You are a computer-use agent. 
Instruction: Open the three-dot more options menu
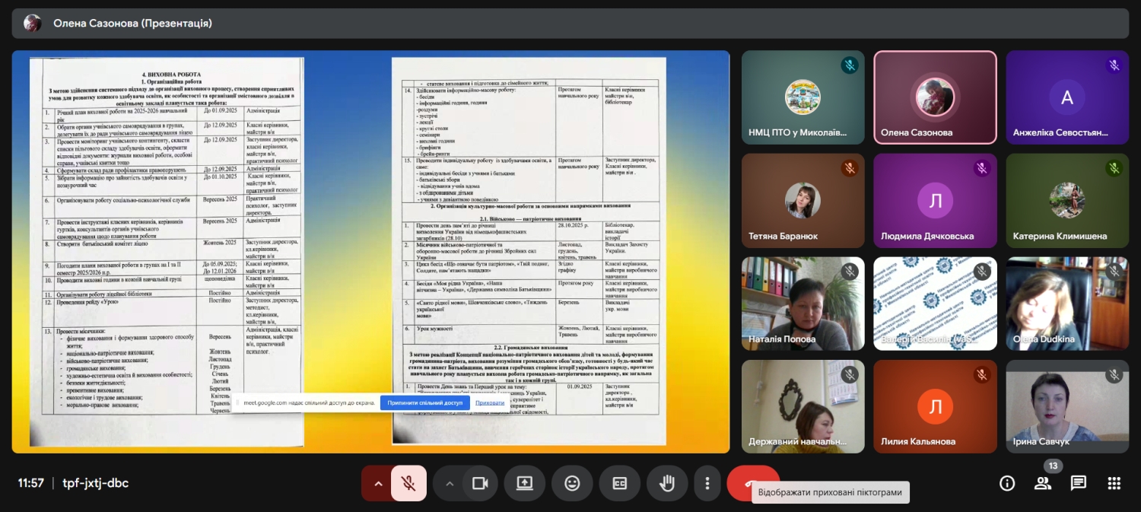click(707, 483)
